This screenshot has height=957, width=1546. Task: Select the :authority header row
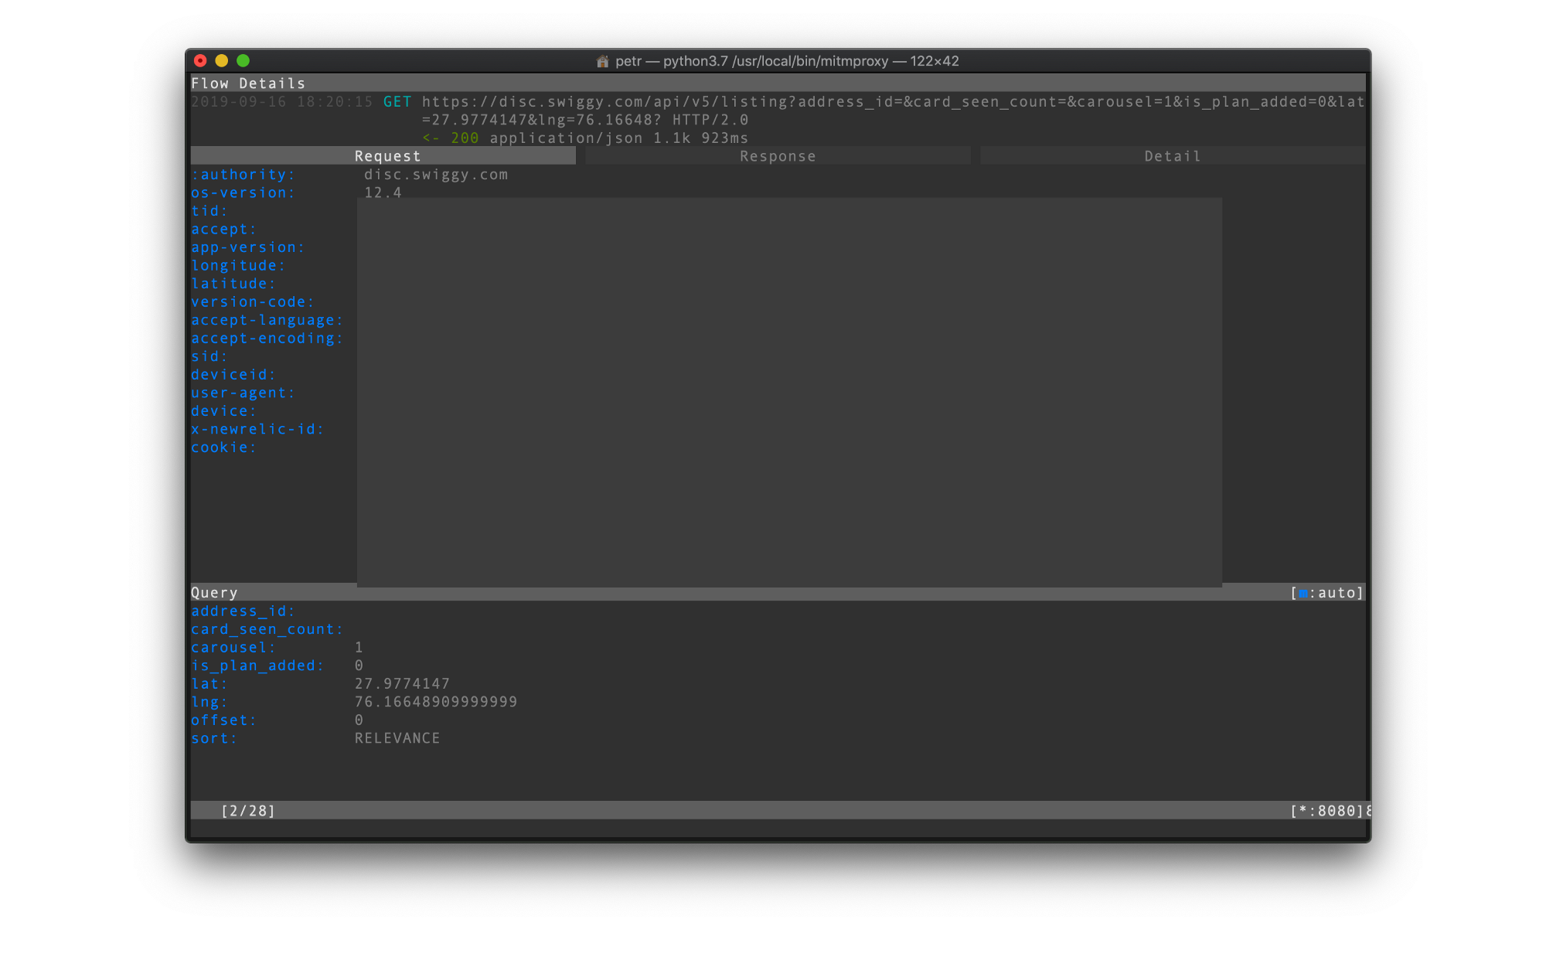point(243,175)
